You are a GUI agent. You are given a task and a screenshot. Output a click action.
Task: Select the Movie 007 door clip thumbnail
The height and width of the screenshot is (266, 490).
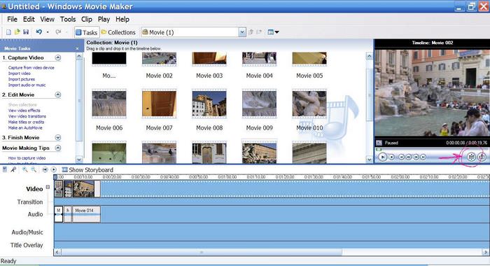click(x=159, y=104)
